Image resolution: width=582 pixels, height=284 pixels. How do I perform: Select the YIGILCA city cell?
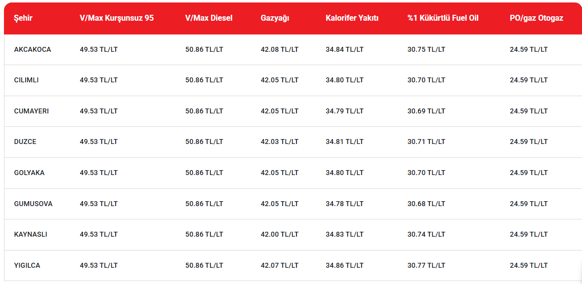point(27,266)
